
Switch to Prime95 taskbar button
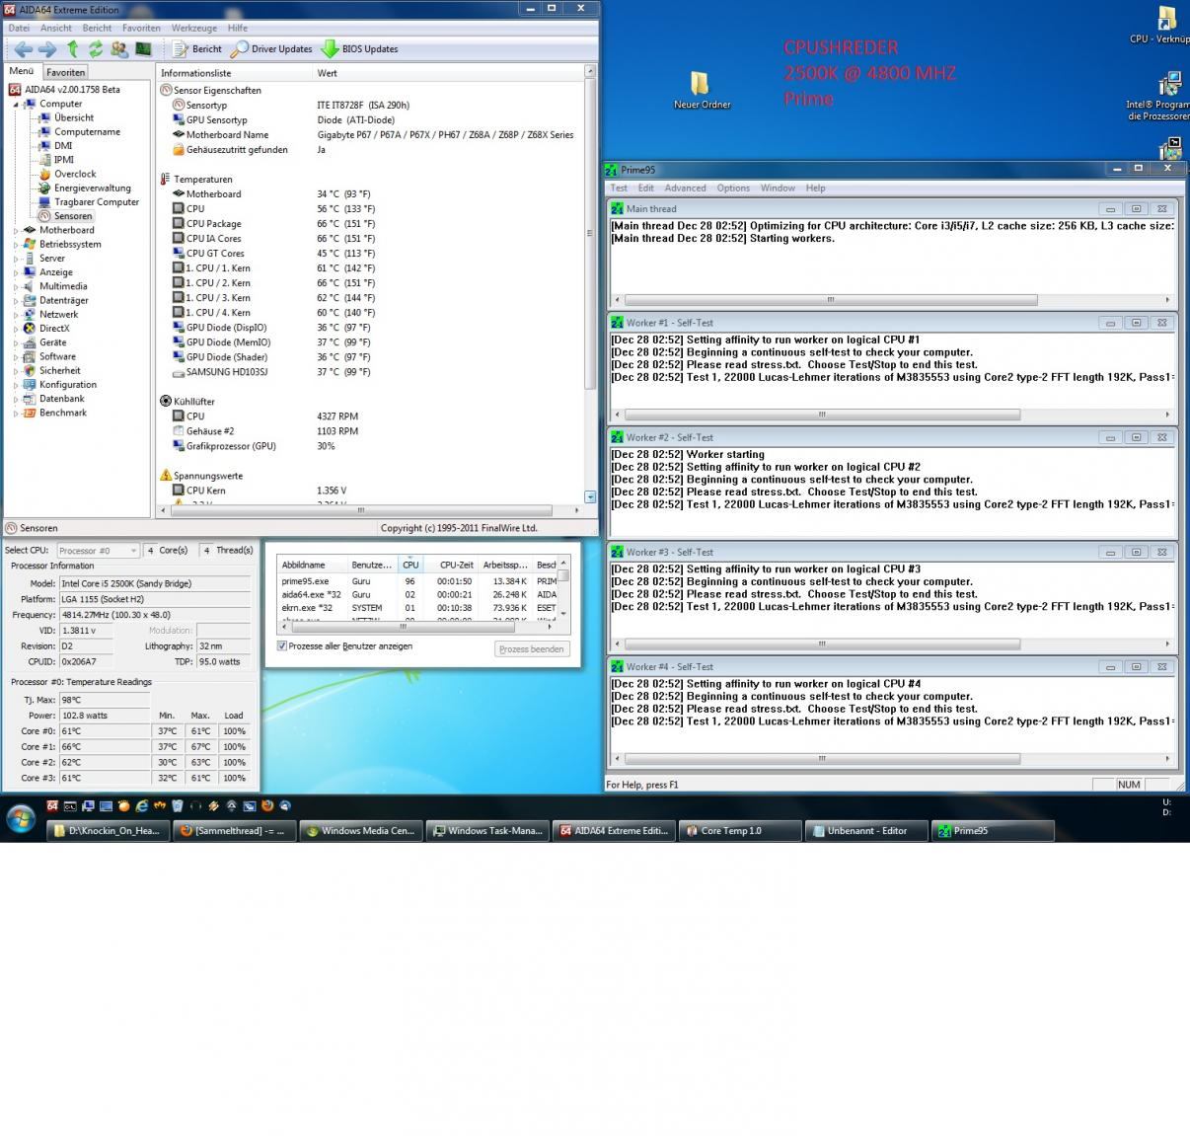(993, 831)
